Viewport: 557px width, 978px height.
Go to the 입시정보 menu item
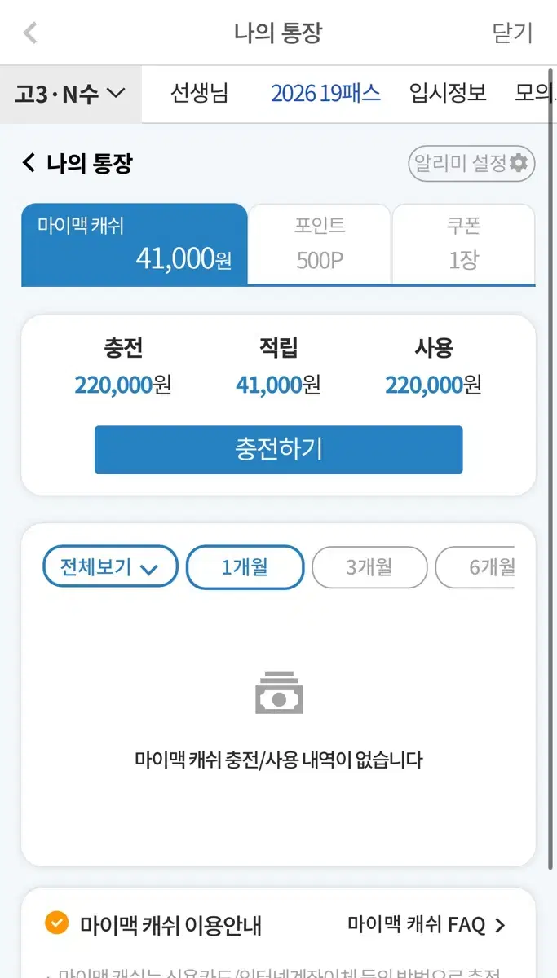448,94
